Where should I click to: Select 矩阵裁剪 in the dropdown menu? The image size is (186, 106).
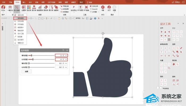click(x=20, y=18)
